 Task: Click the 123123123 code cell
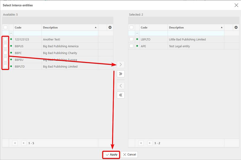(x=27, y=39)
